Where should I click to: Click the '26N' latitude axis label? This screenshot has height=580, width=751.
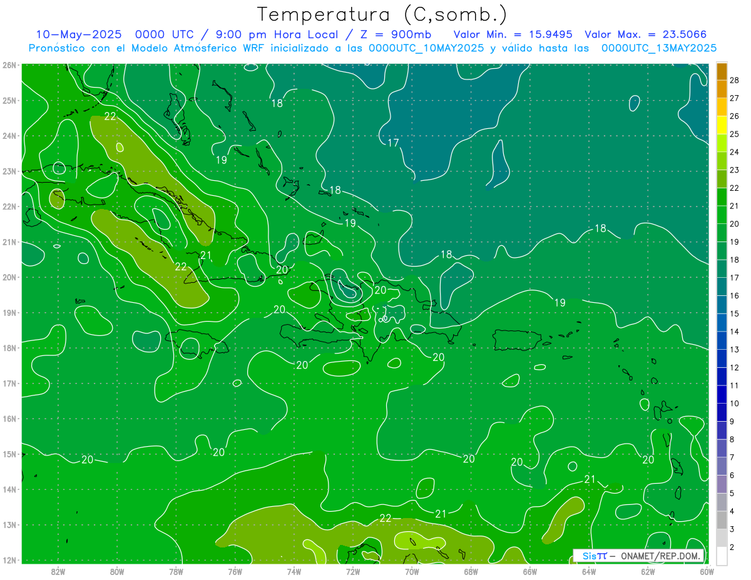pyautogui.click(x=9, y=65)
